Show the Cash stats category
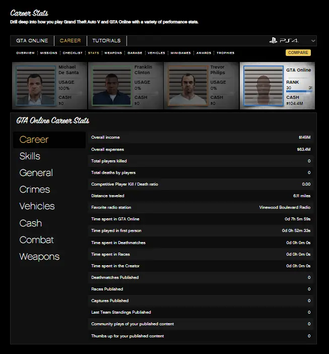 (30, 223)
